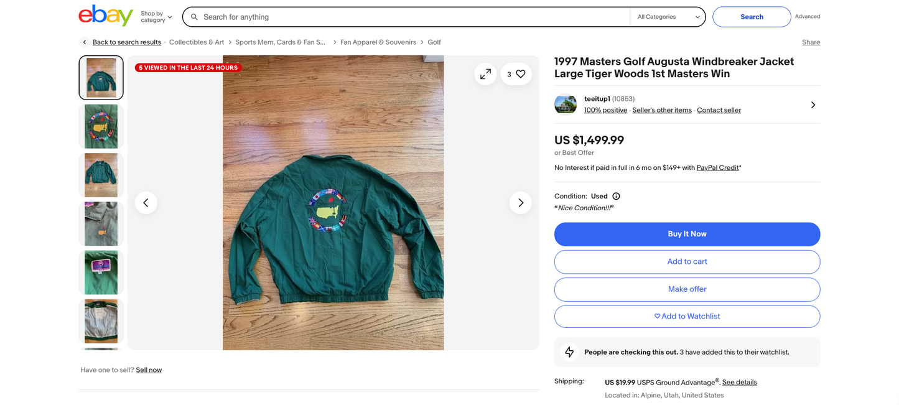This screenshot has width=899, height=405.
Task: Open the Contact seller link
Action: pos(719,110)
